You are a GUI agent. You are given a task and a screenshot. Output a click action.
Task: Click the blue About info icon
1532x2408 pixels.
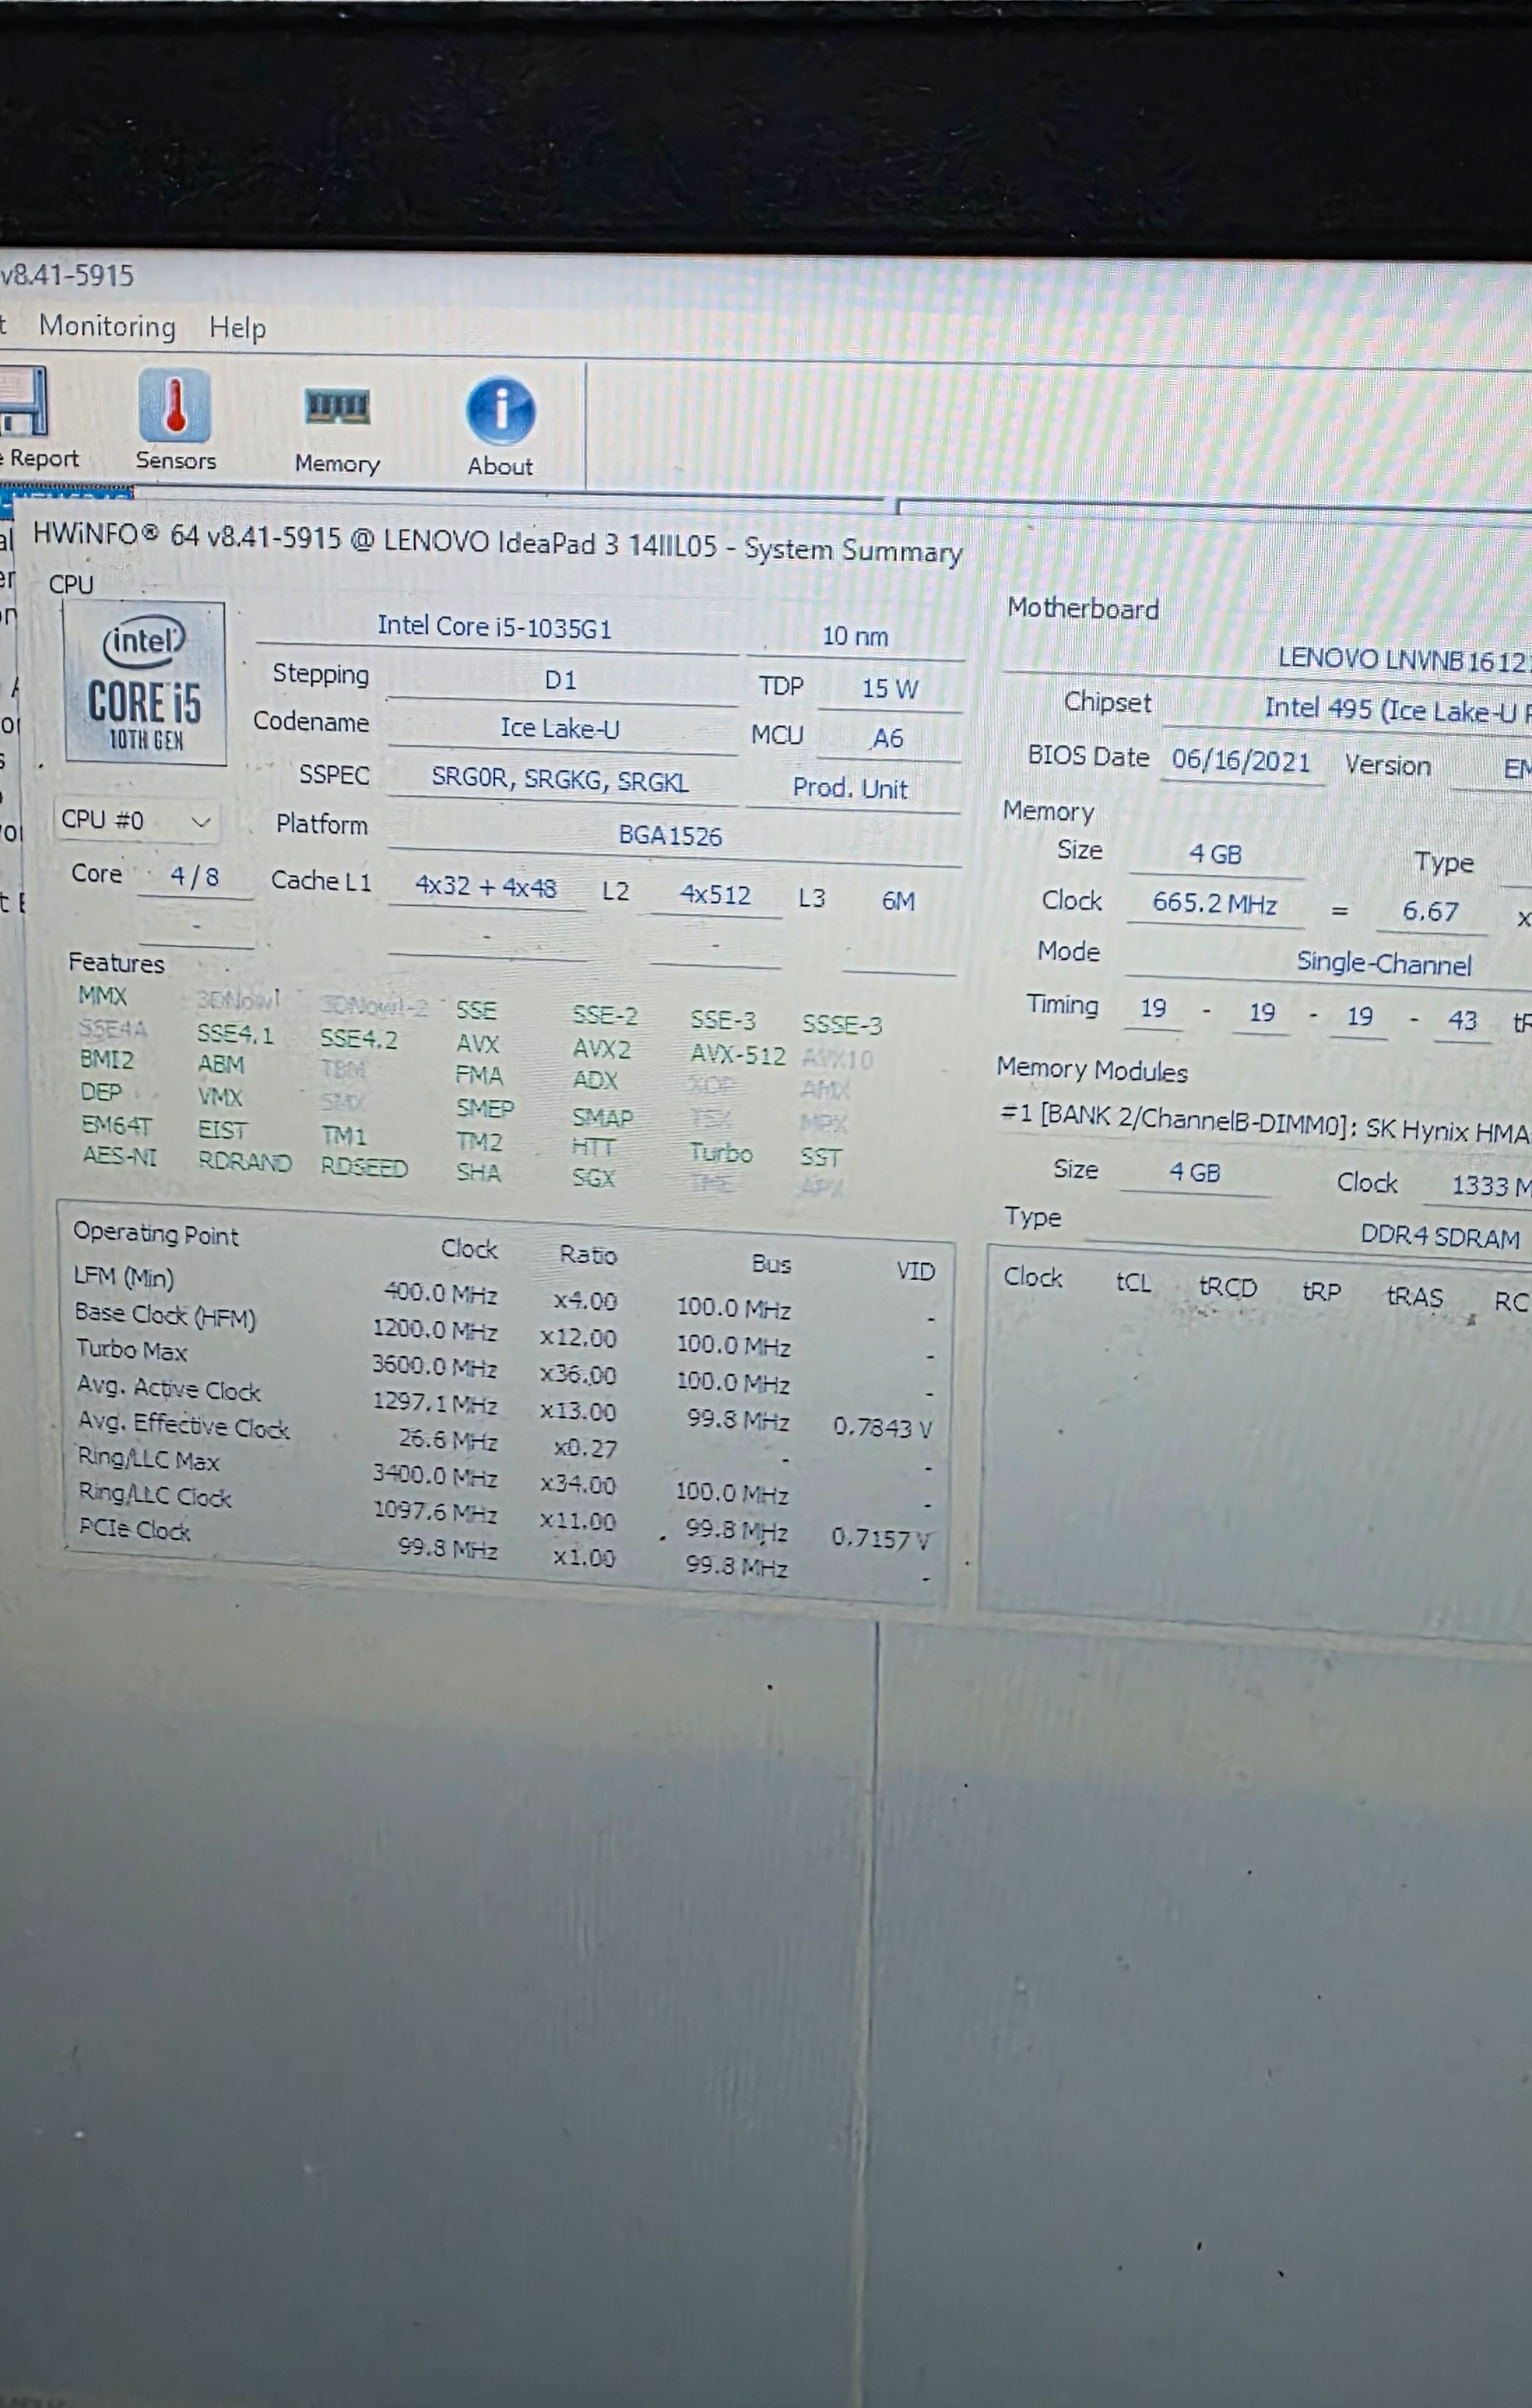[x=500, y=410]
